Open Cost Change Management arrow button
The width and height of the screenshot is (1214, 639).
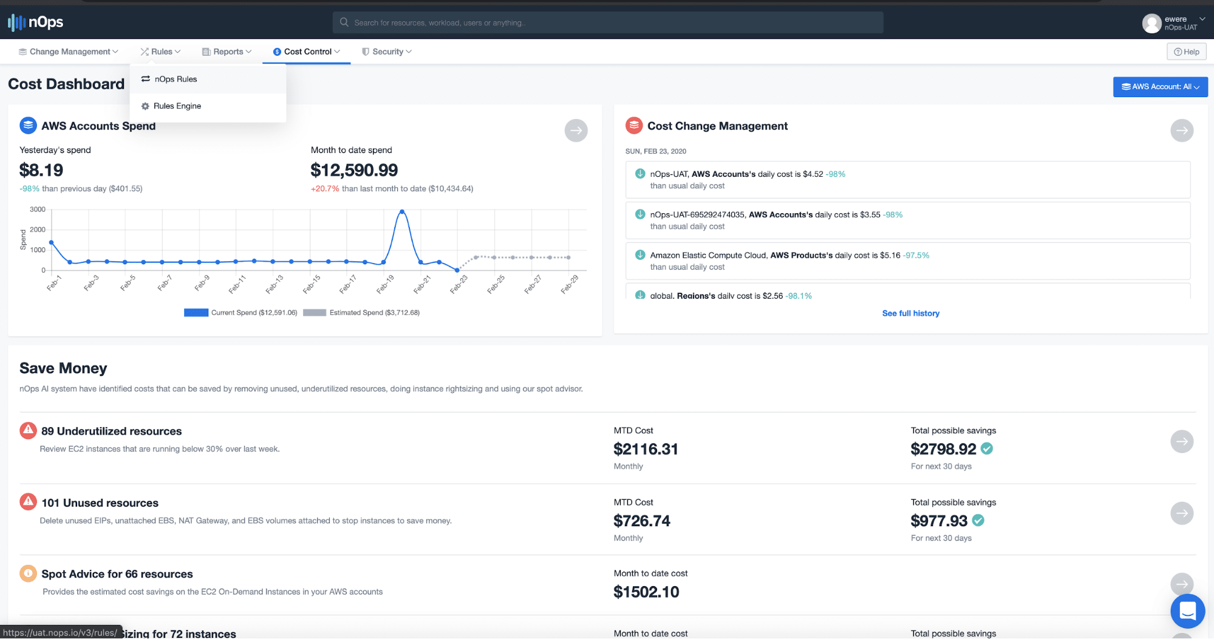pos(1182,130)
